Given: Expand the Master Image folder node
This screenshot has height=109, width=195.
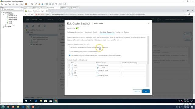Looking at the screenshot, I should point(4,25).
